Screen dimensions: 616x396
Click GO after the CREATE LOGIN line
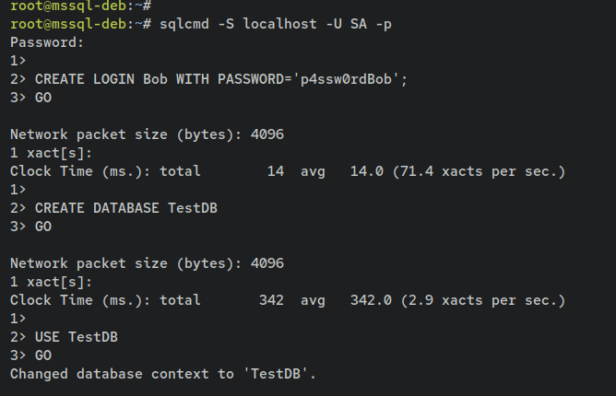42,98
